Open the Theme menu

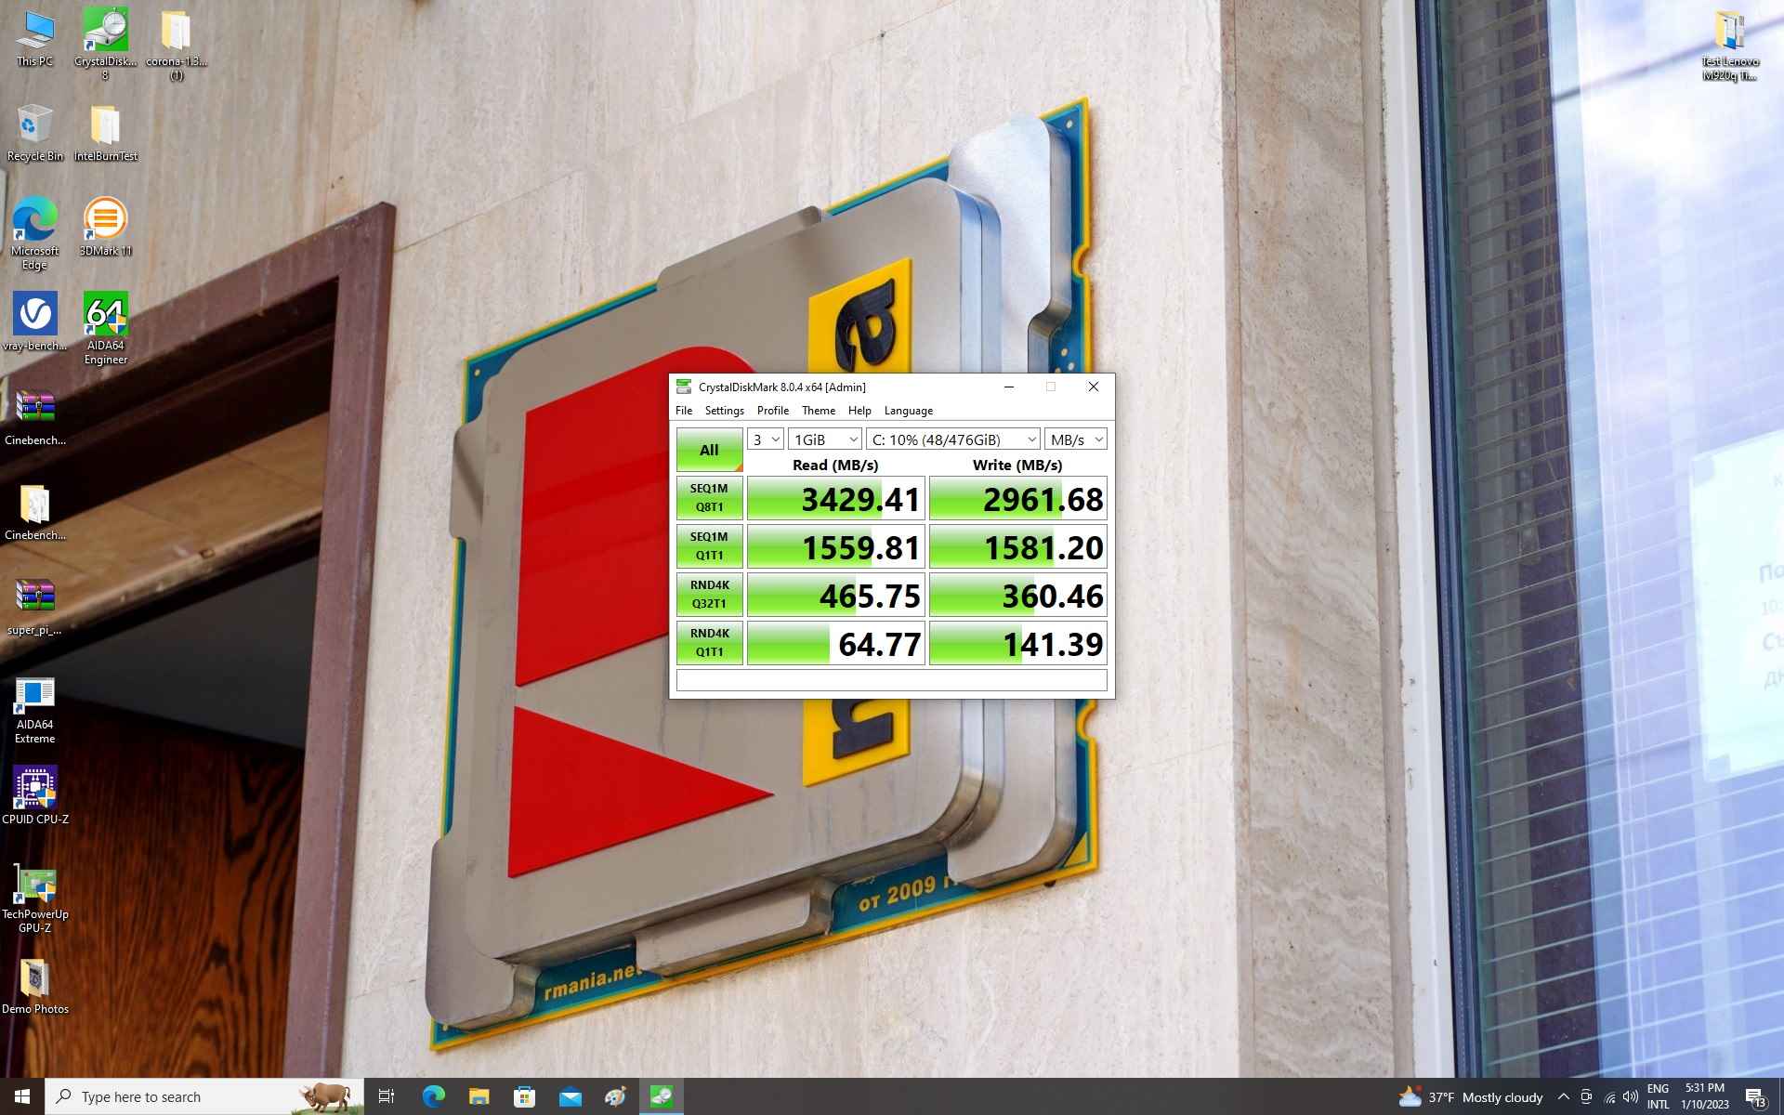(819, 411)
